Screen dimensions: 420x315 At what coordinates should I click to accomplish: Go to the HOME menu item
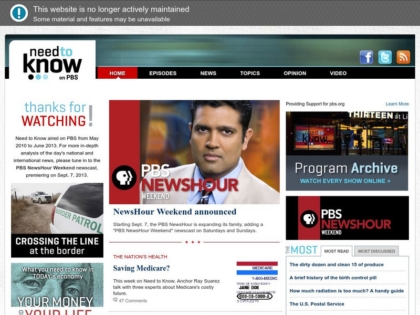(117, 73)
